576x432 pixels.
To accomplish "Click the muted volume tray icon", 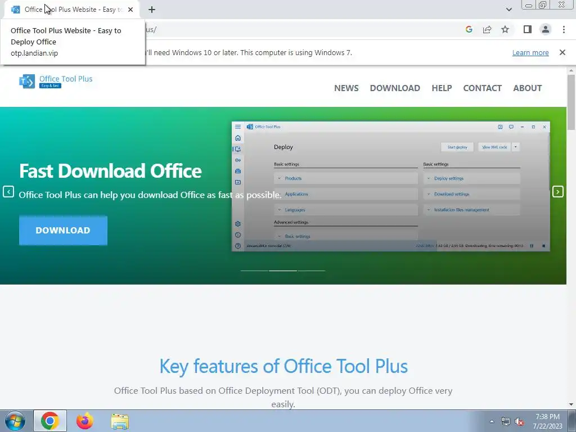I will click(x=519, y=421).
